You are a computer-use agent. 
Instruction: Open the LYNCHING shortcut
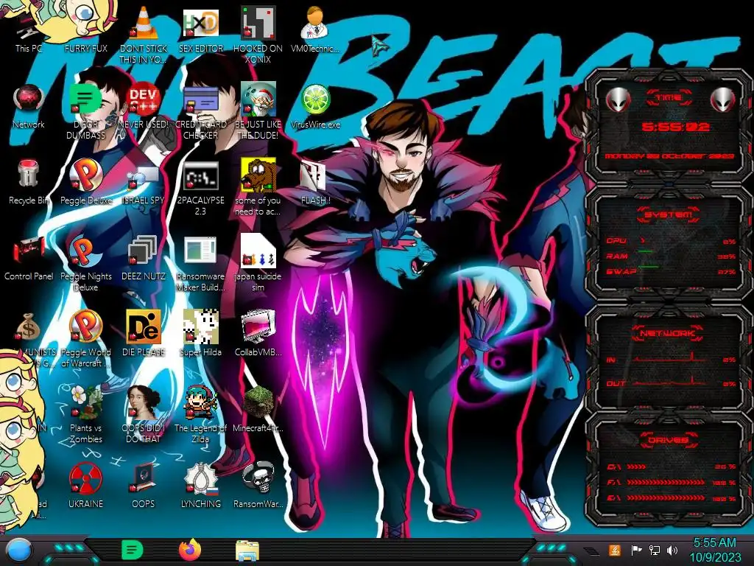[x=201, y=485]
